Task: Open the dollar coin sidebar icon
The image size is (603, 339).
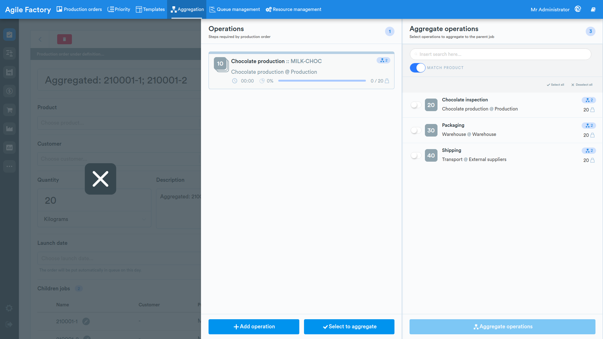Action: pyautogui.click(x=9, y=91)
